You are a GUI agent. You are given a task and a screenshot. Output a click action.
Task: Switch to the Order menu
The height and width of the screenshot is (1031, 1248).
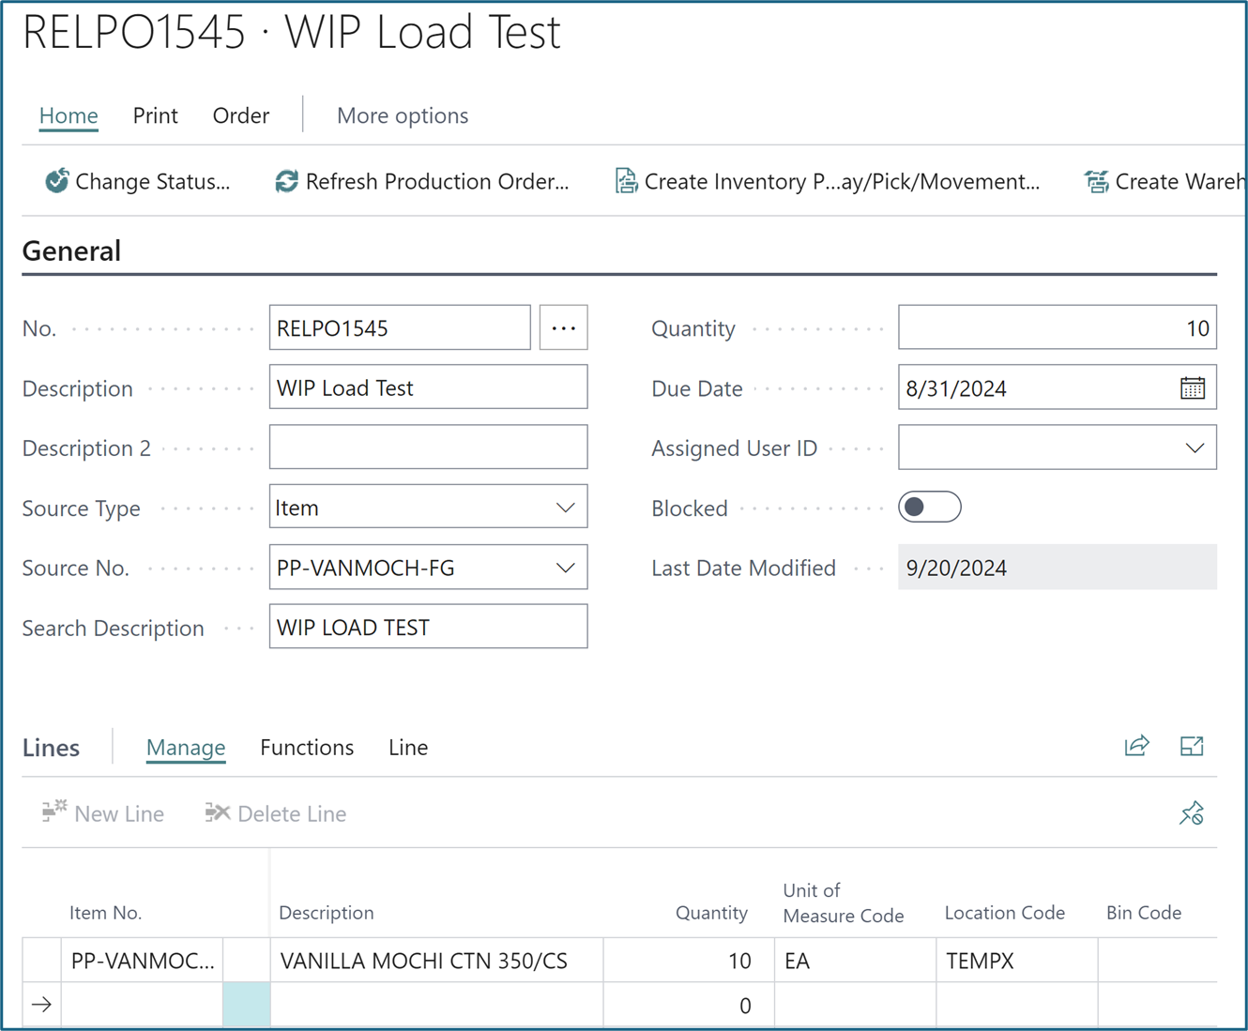(x=240, y=114)
